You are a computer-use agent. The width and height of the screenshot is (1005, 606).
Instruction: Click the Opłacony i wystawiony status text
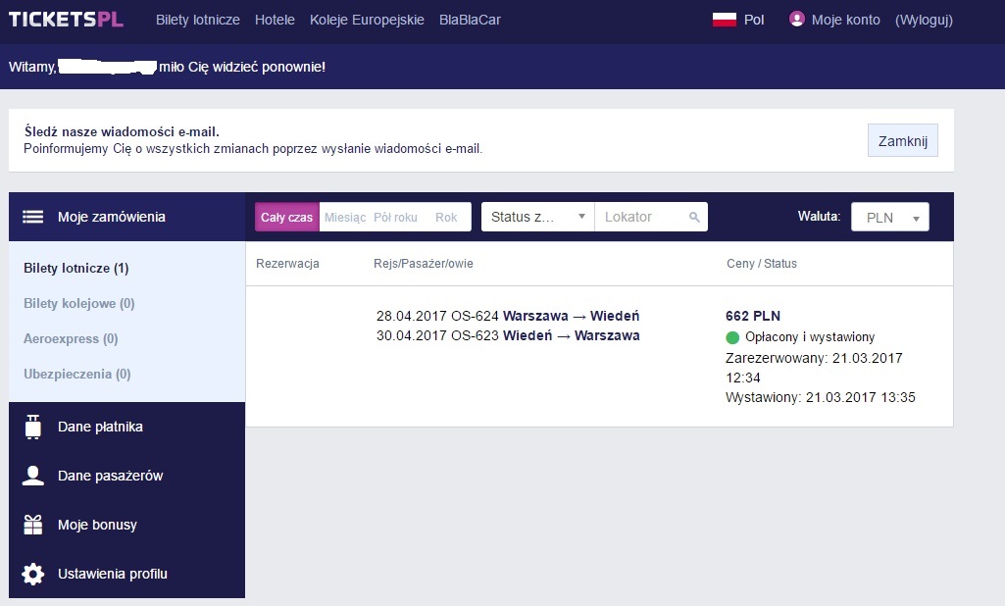coord(810,337)
